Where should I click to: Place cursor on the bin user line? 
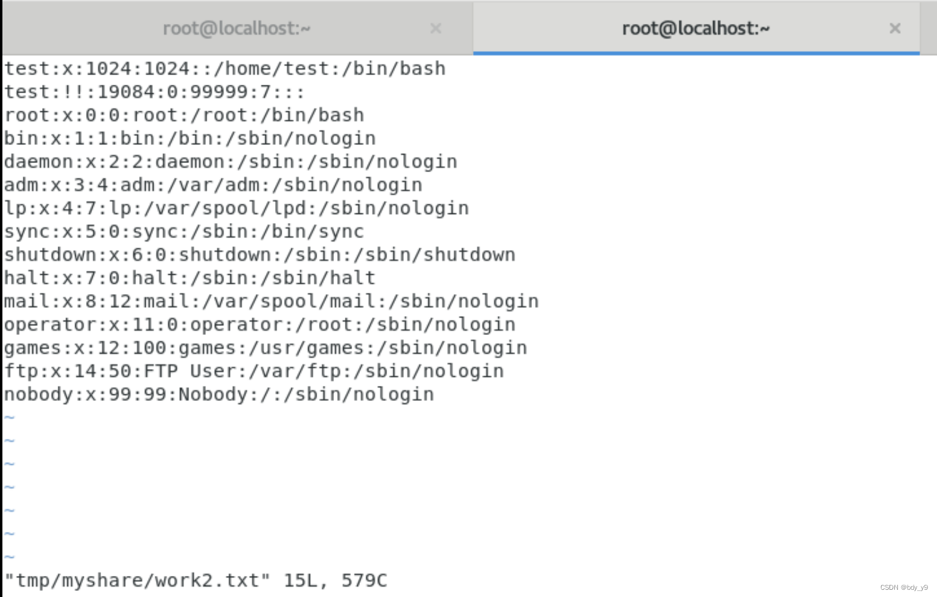pyautogui.click(x=188, y=138)
